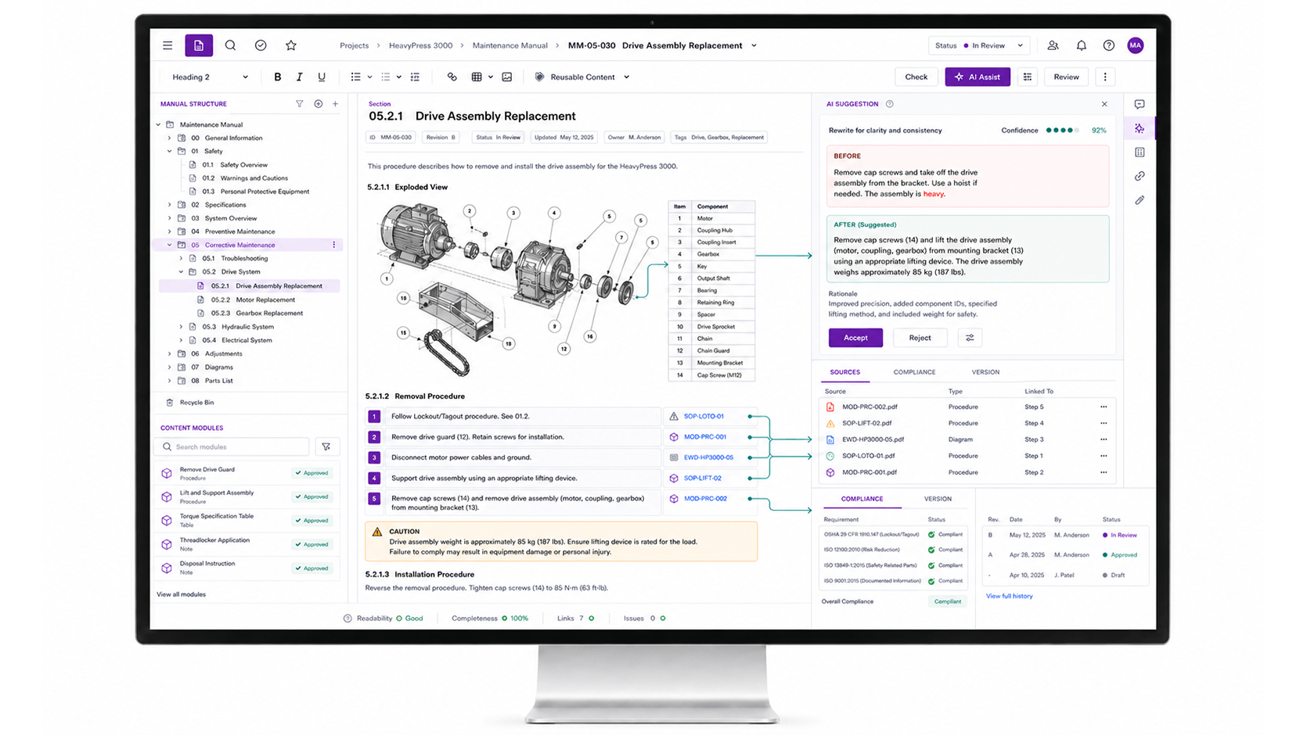This screenshot has width=1307, height=735.
Task: Reject the AI suggestion
Action: click(920, 338)
